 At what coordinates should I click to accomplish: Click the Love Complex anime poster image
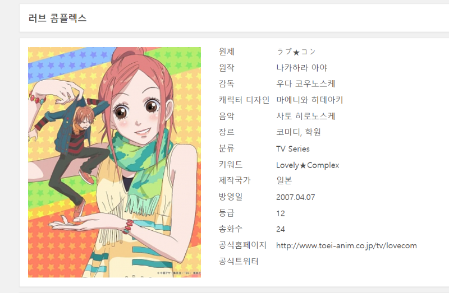tap(114, 162)
